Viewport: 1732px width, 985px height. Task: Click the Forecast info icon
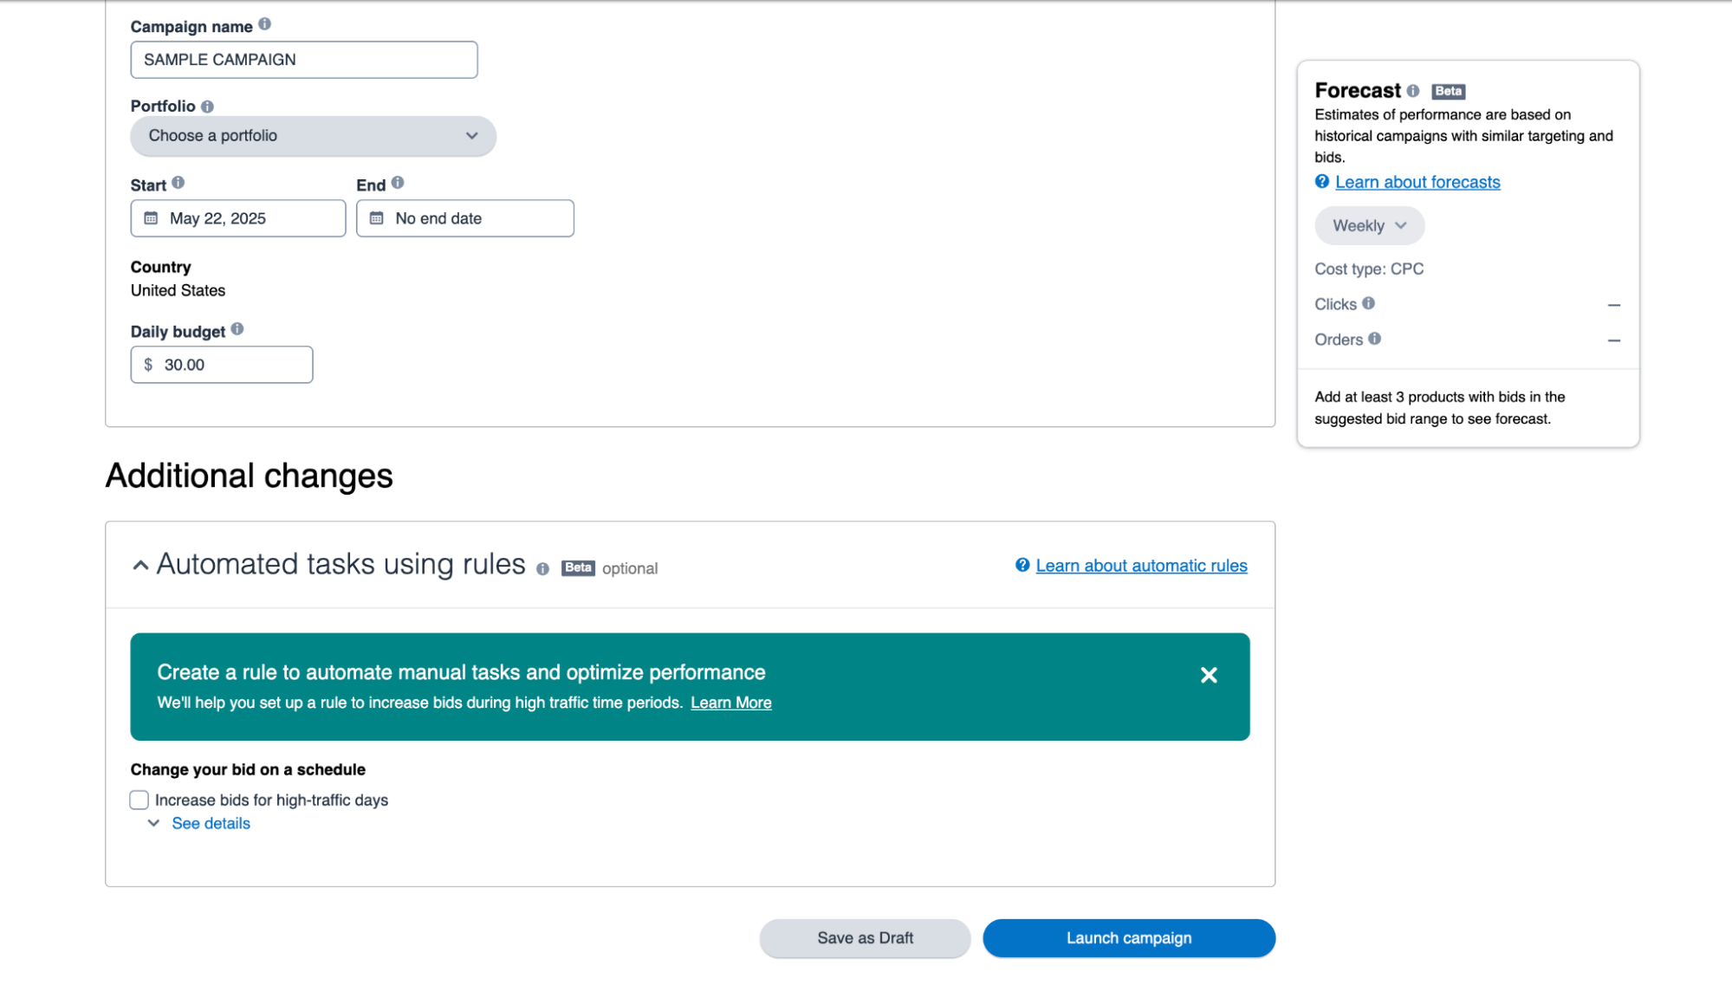[1413, 91]
